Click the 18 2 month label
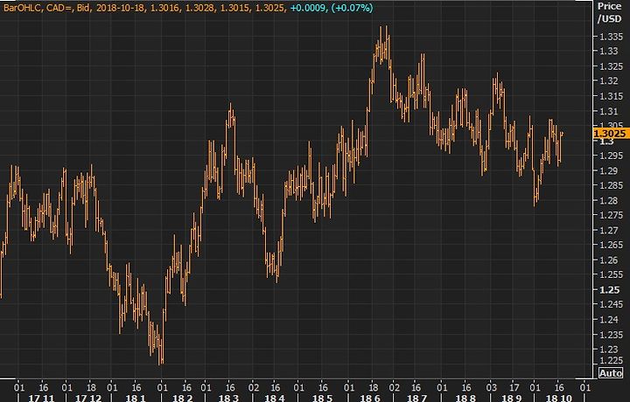 (182, 398)
